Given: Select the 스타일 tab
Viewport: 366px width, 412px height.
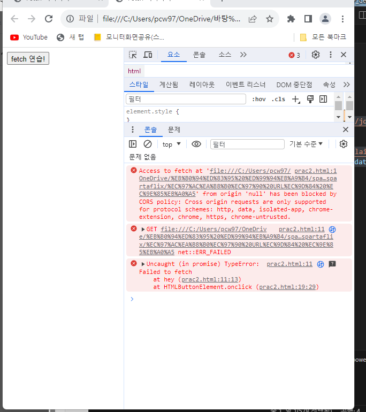Looking at the screenshot, I should pyautogui.click(x=139, y=85).
